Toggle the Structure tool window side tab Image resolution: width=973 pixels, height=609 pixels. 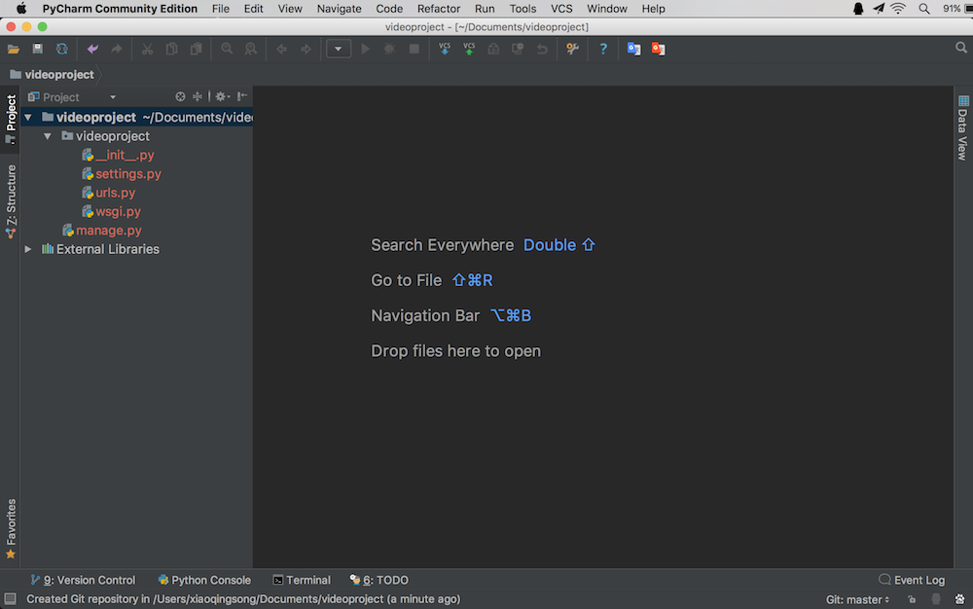click(11, 201)
